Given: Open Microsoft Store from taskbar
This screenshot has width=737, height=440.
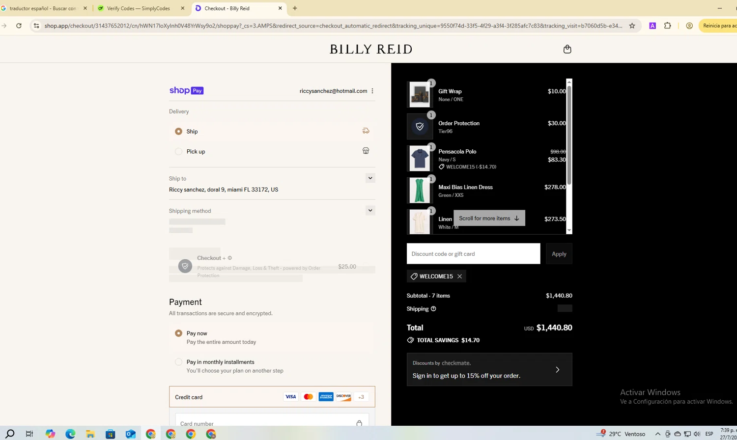Looking at the screenshot, I should tap(111, 434).
